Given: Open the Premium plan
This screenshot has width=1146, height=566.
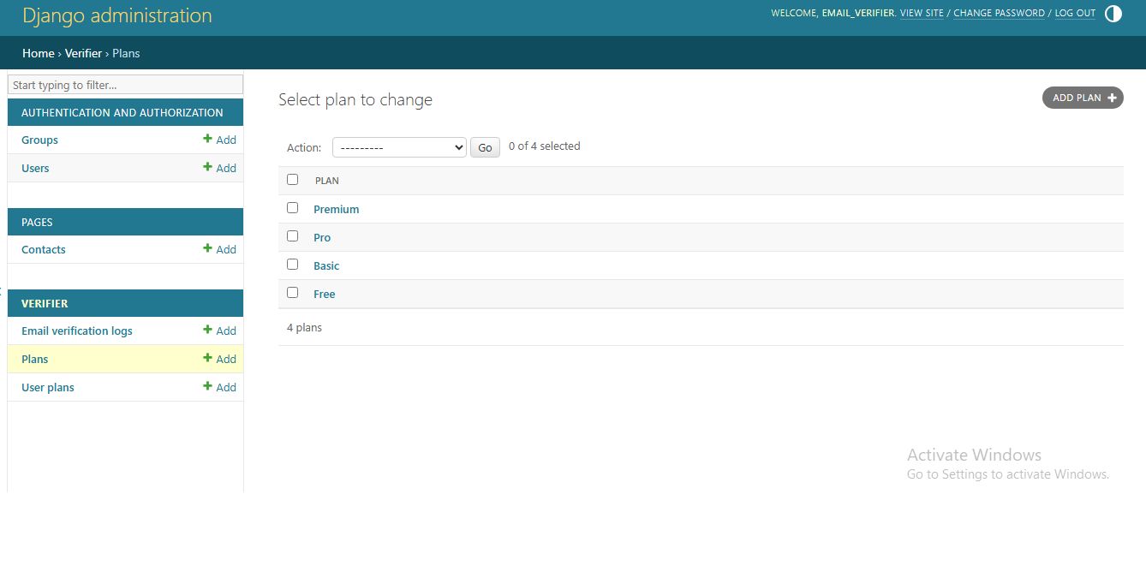Looking at the screenshot, I should tap(336, 209).
